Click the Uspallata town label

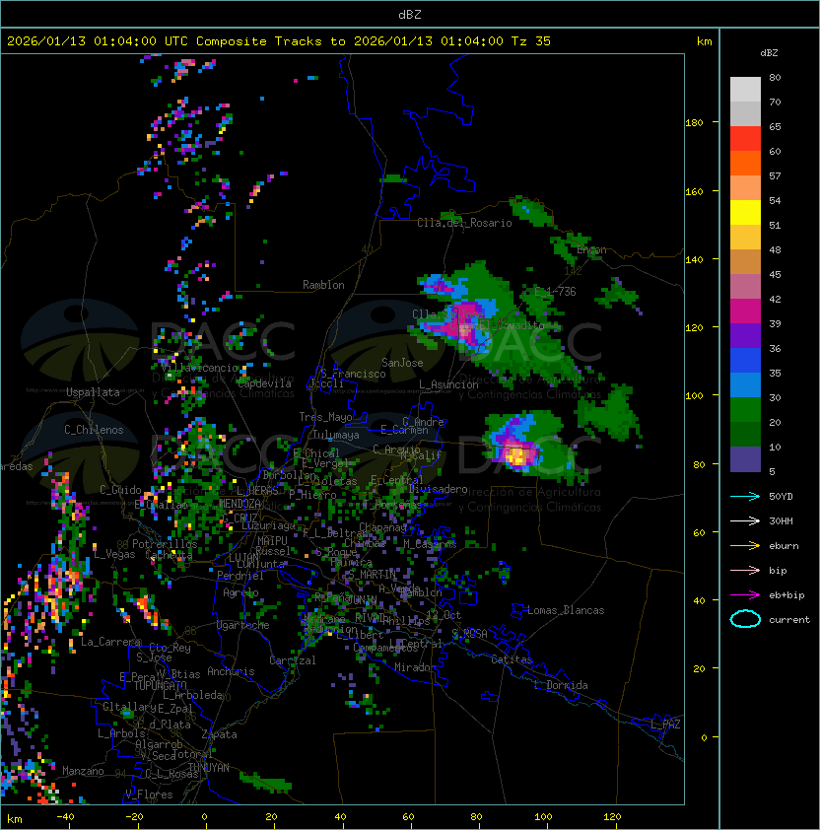93,392
